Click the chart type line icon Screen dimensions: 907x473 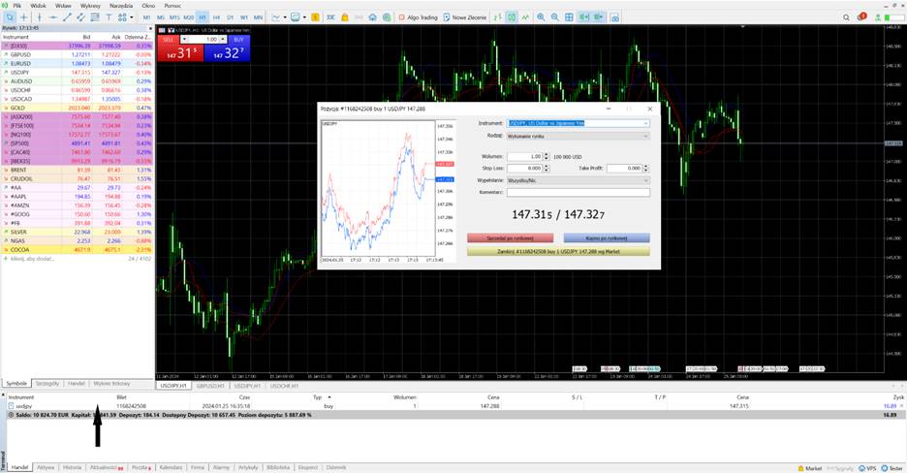tap(276, 17)
